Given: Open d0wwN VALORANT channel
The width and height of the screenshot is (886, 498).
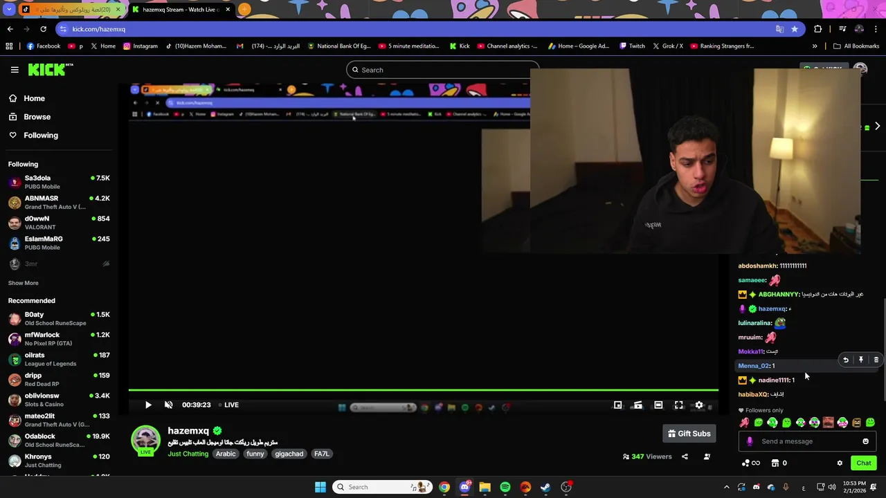Looking at the screenshot, I should [59, 223].
